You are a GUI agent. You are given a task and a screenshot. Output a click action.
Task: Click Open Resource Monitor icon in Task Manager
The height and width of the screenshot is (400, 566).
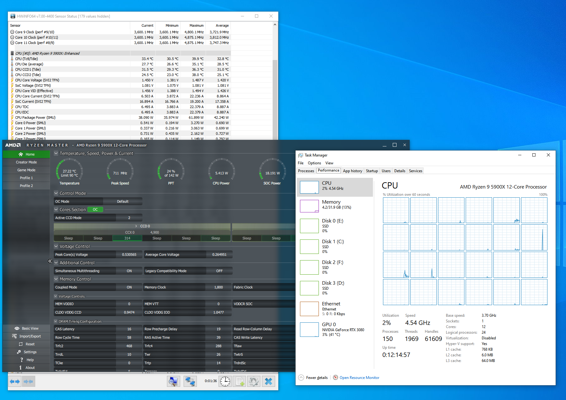click(336, 377)
